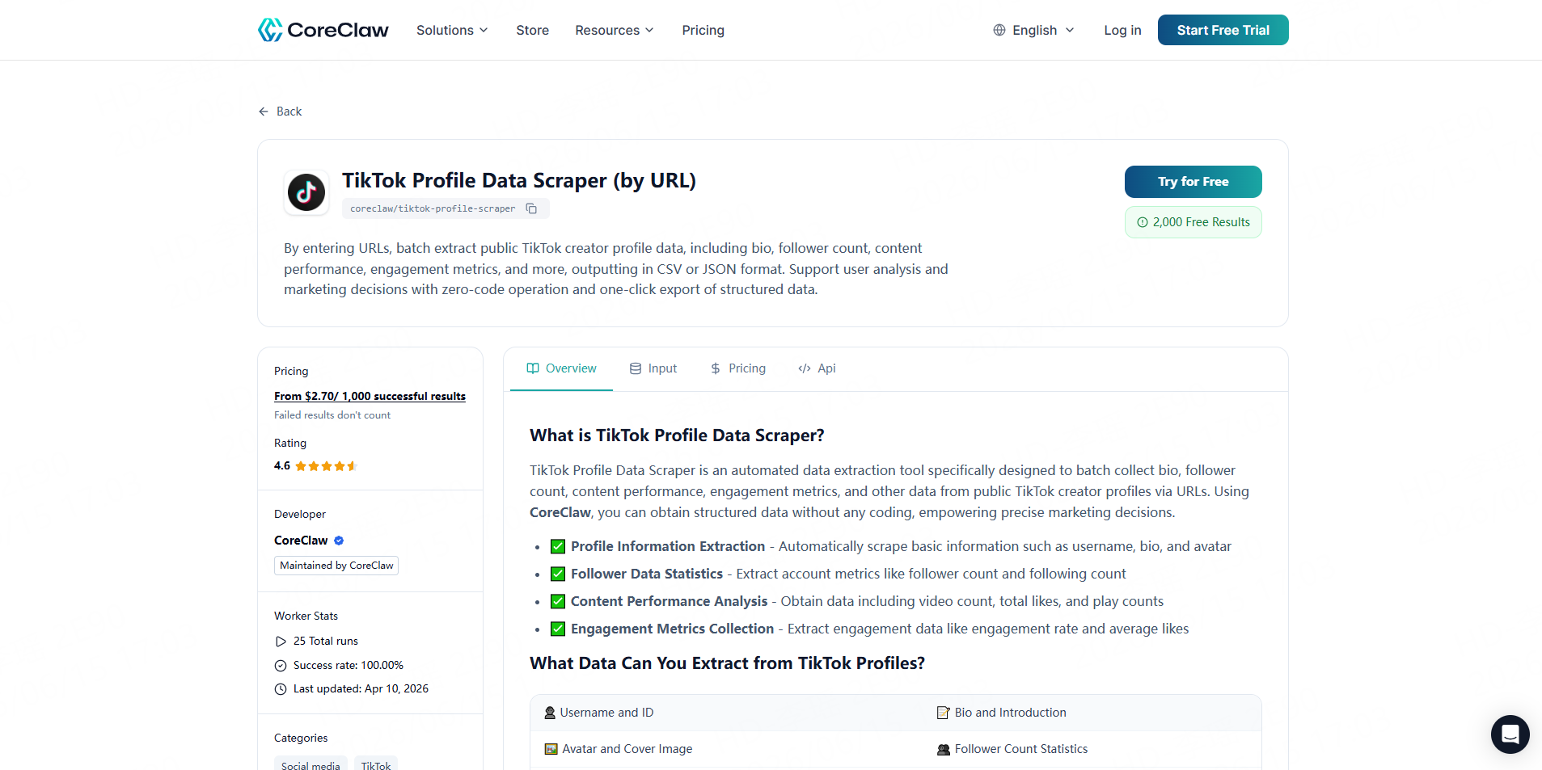
Task: Open Pricing in the top navigation
Action: pos(703,30)
